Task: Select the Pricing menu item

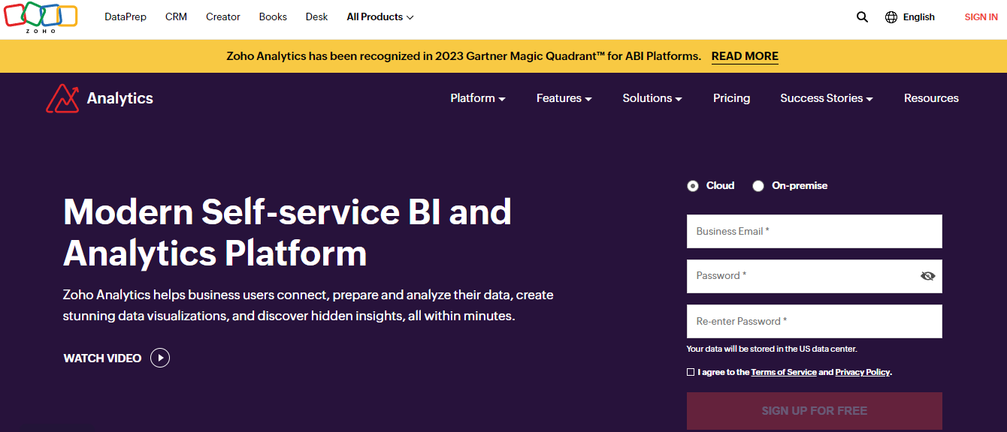Action: [731, 97]
